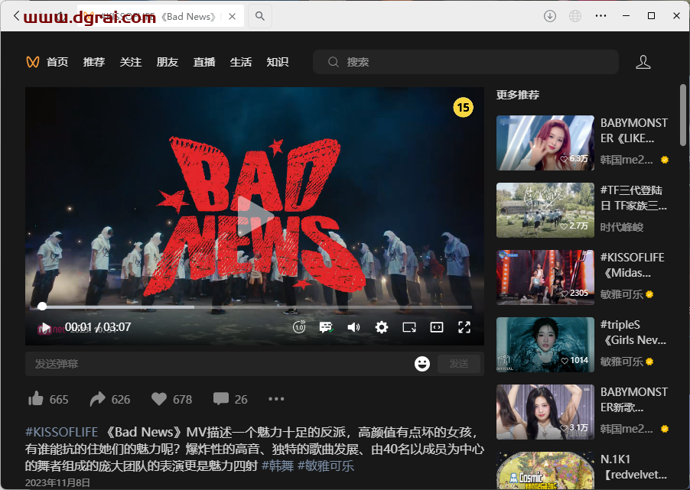
Task: Open the #KISSOFLIFE hashtag in description
Action: point(62,432)
